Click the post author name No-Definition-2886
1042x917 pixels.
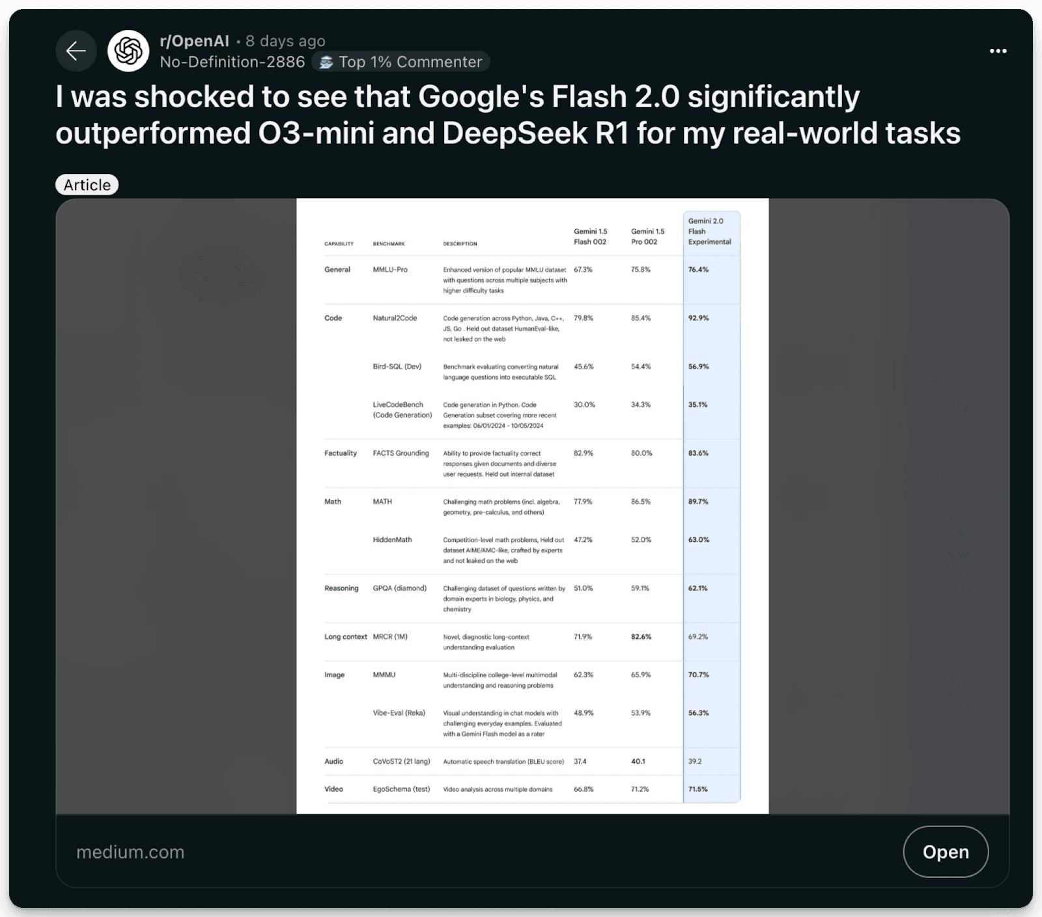[x=232, y=62]
